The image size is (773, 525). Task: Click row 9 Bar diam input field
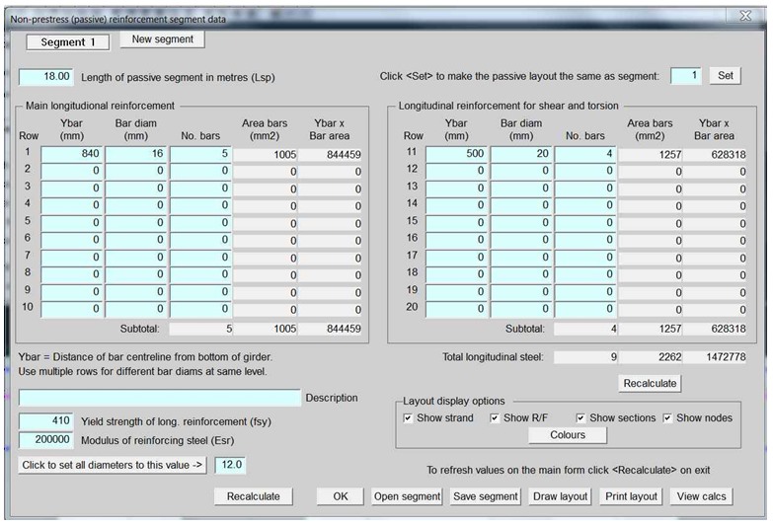click(x=136, y=292)
